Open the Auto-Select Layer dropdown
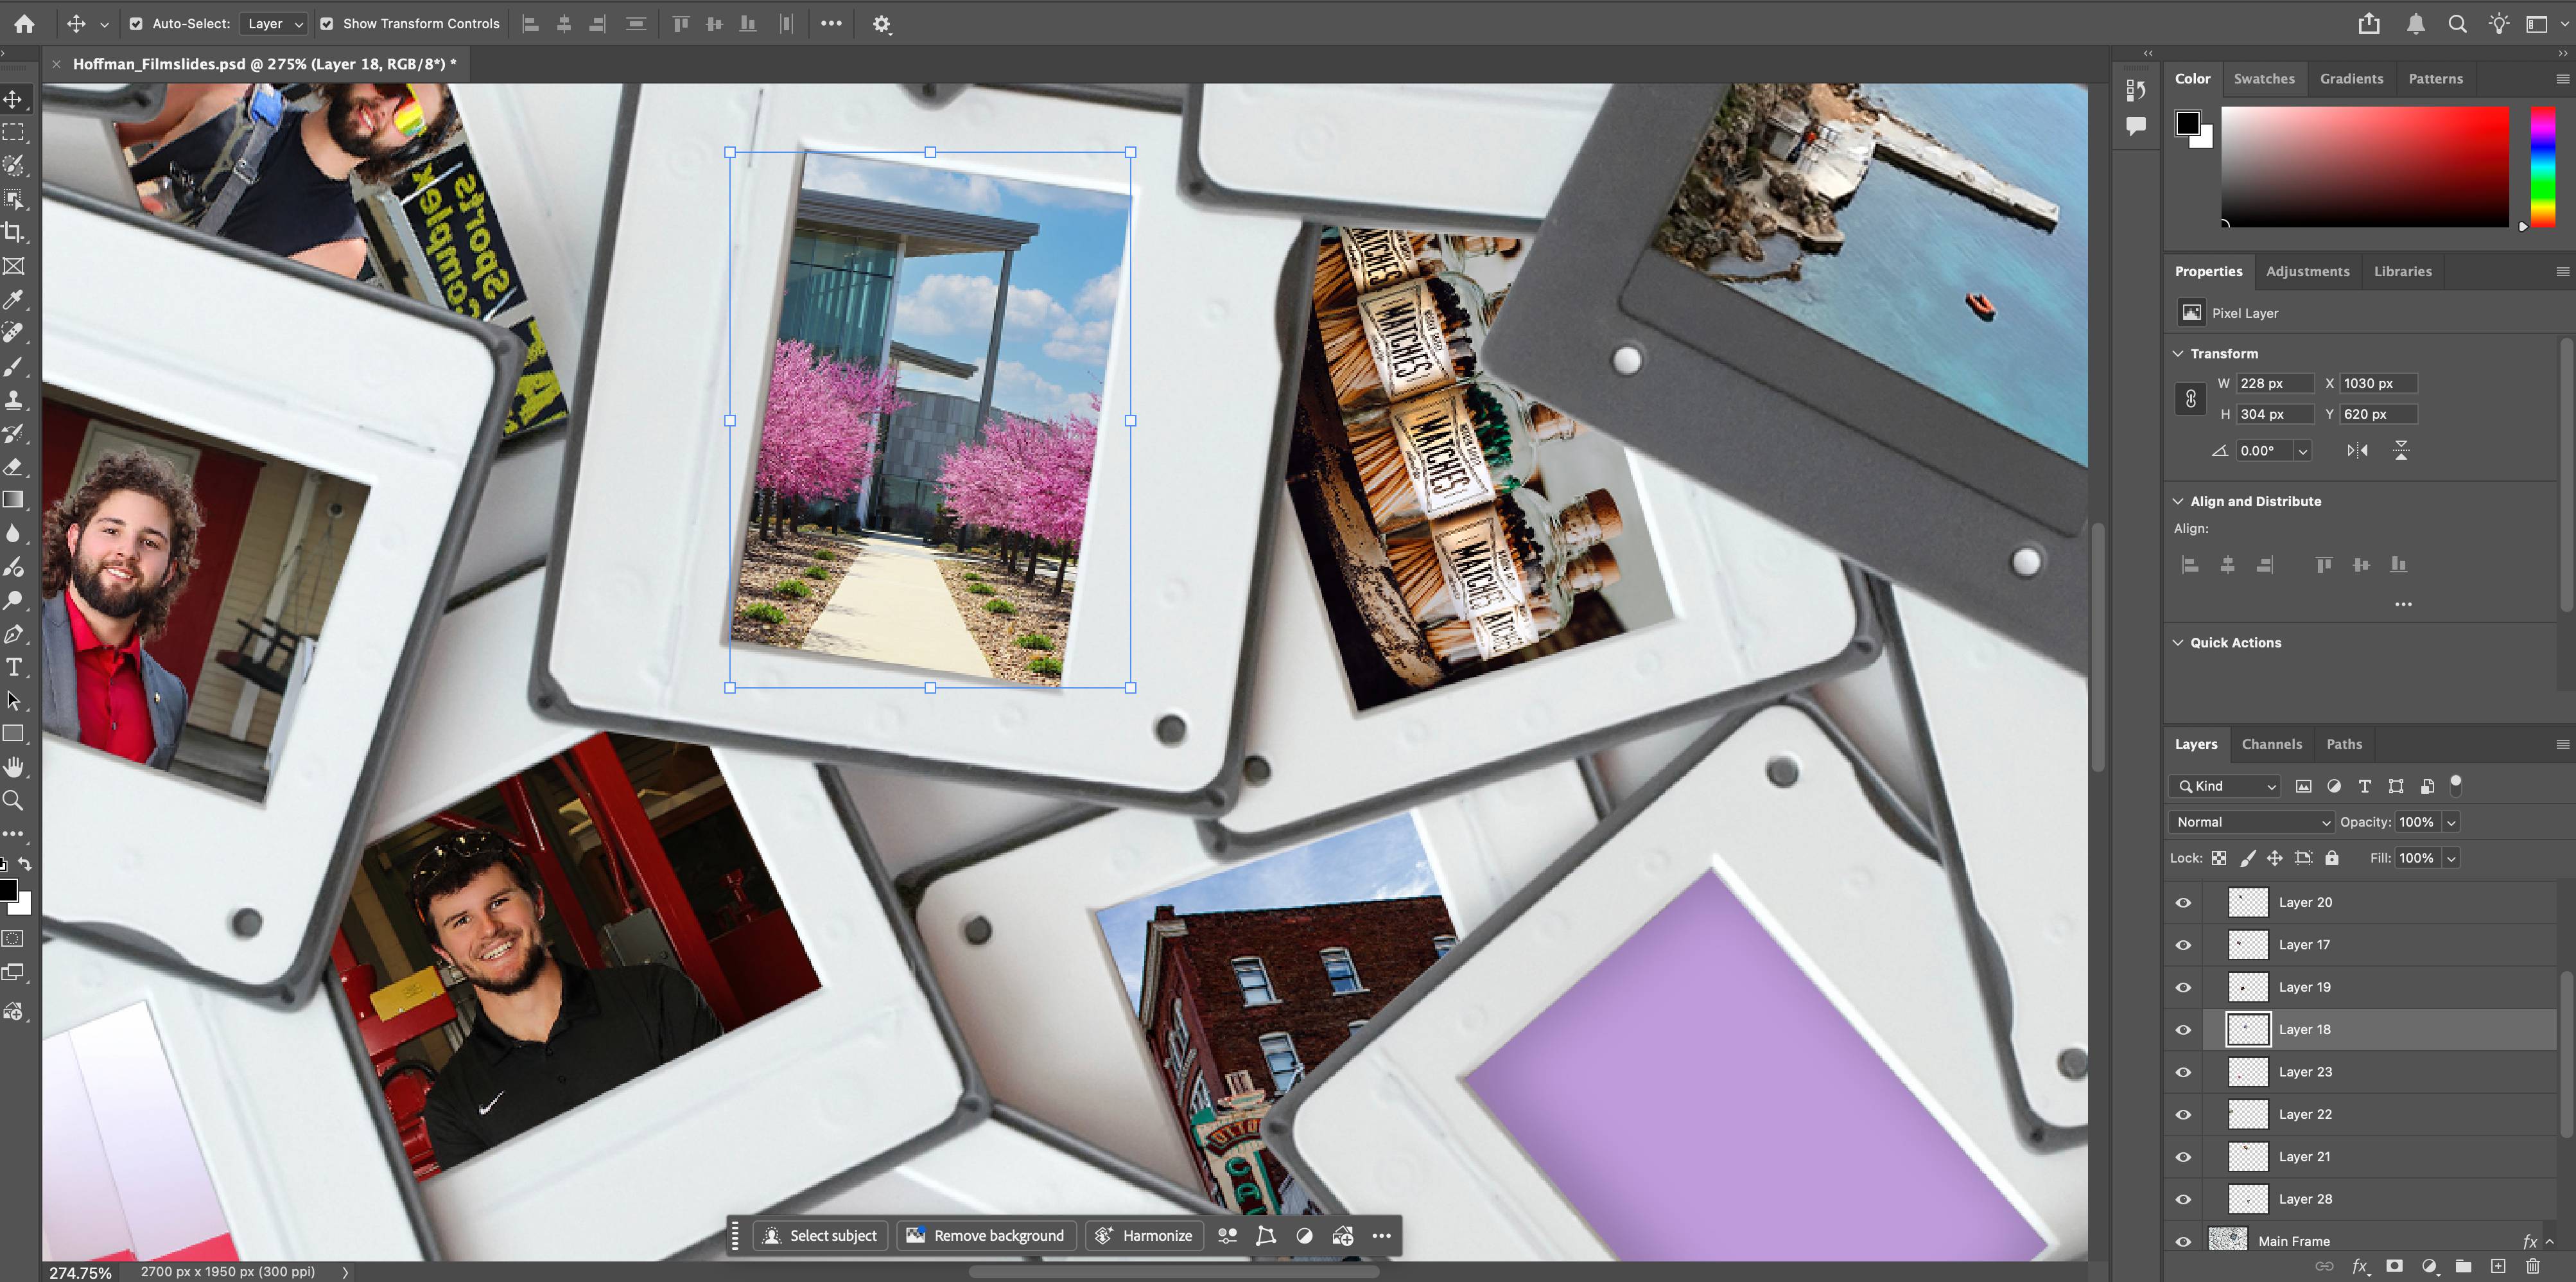2576x1282 pixels. click(274, 24)
